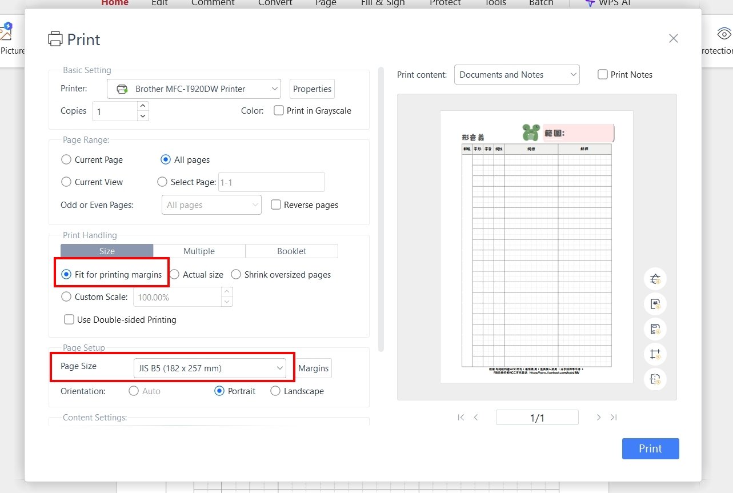733x493 pixels.
Task: Click the blue Print button
Action: 650,448
